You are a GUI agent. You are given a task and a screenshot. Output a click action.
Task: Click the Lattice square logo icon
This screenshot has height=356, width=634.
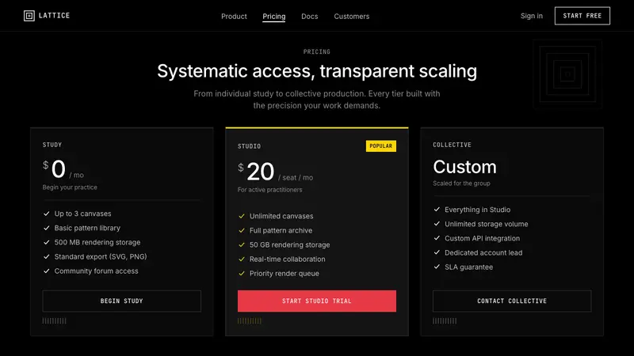[29, 16]
